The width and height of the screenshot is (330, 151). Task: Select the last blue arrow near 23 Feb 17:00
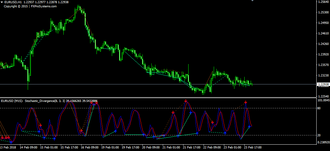click(x=249, y=127)
